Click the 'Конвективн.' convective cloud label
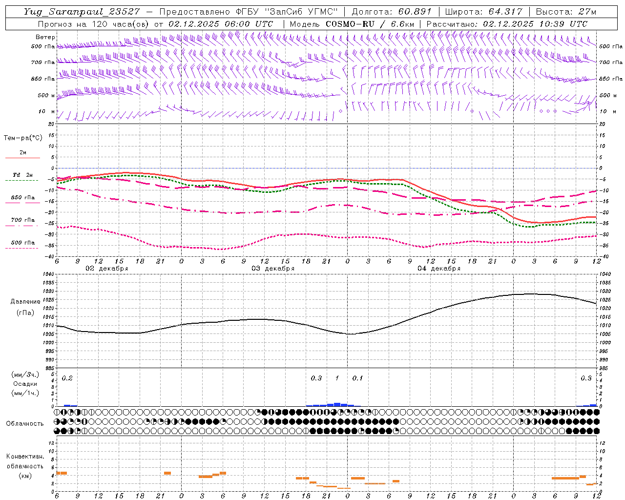Image resolution: width=625 pixels, height=500 pixels. pyautogui.click(x=25, y=457)
